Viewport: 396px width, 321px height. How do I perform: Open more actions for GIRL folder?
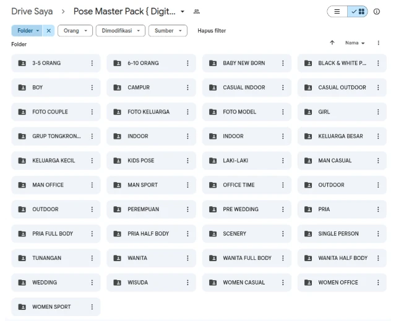click(378, 112)
